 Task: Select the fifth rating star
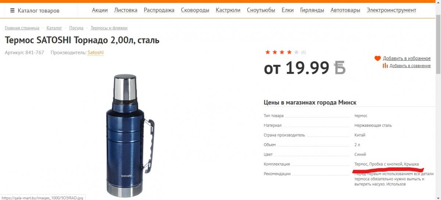[297, 52]
